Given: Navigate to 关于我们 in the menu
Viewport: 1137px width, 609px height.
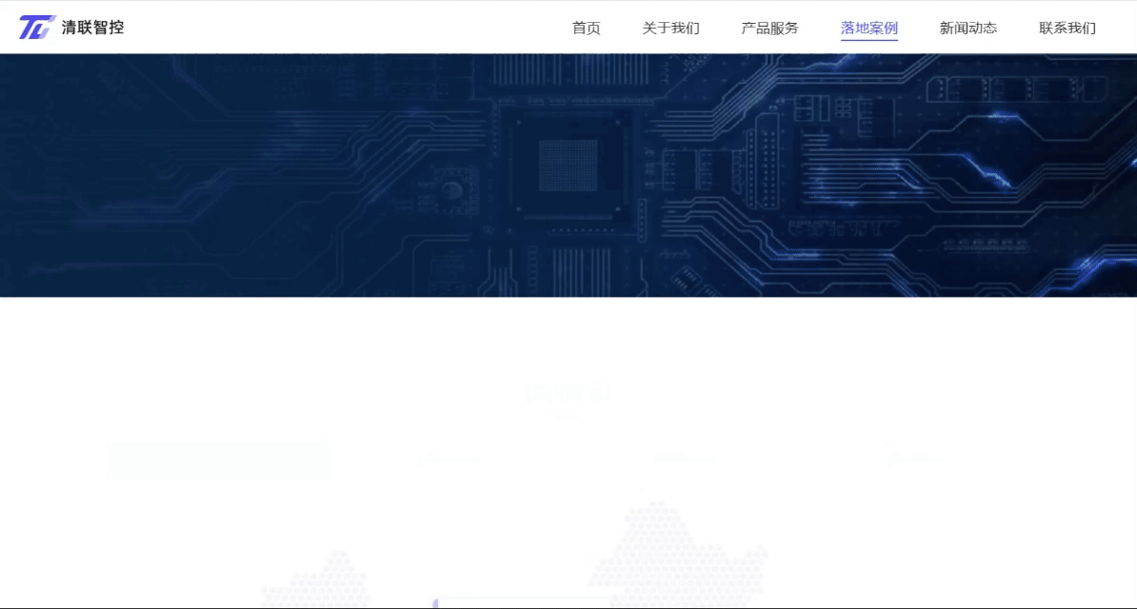Looking at the screenshot, I should pyautogui.click(x=670, y=28).
